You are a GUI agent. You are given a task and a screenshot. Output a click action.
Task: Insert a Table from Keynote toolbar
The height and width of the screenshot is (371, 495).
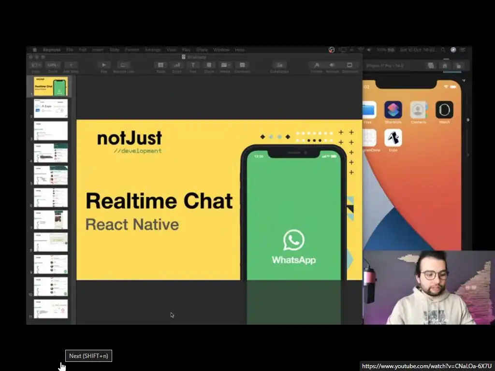[x=160, y=65]
